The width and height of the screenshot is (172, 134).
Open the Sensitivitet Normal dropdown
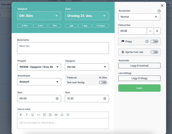[139, 17]
